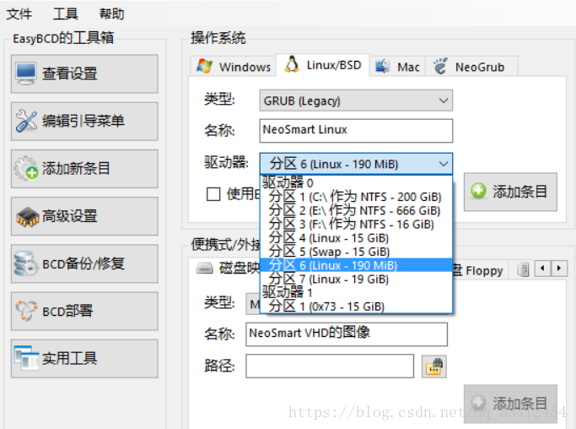Open the GRUB (Legacy) type dropdown
Screen dimensions: 576x429
click(x=356, y=100)
